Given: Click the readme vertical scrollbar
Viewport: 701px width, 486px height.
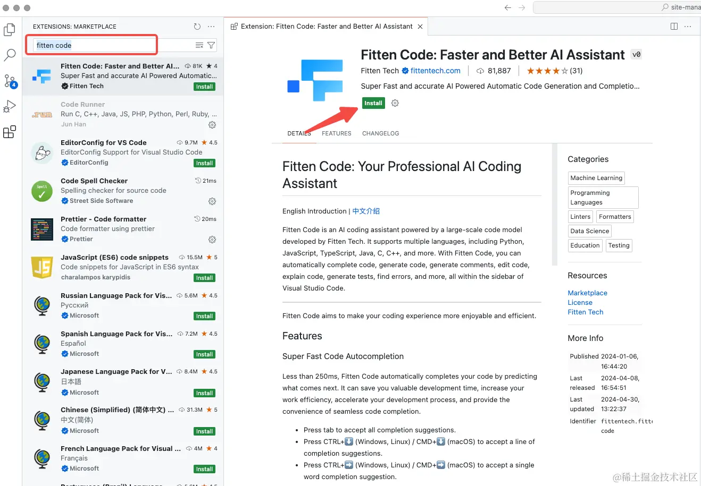Looking at the screenshot, I should 555,204.
